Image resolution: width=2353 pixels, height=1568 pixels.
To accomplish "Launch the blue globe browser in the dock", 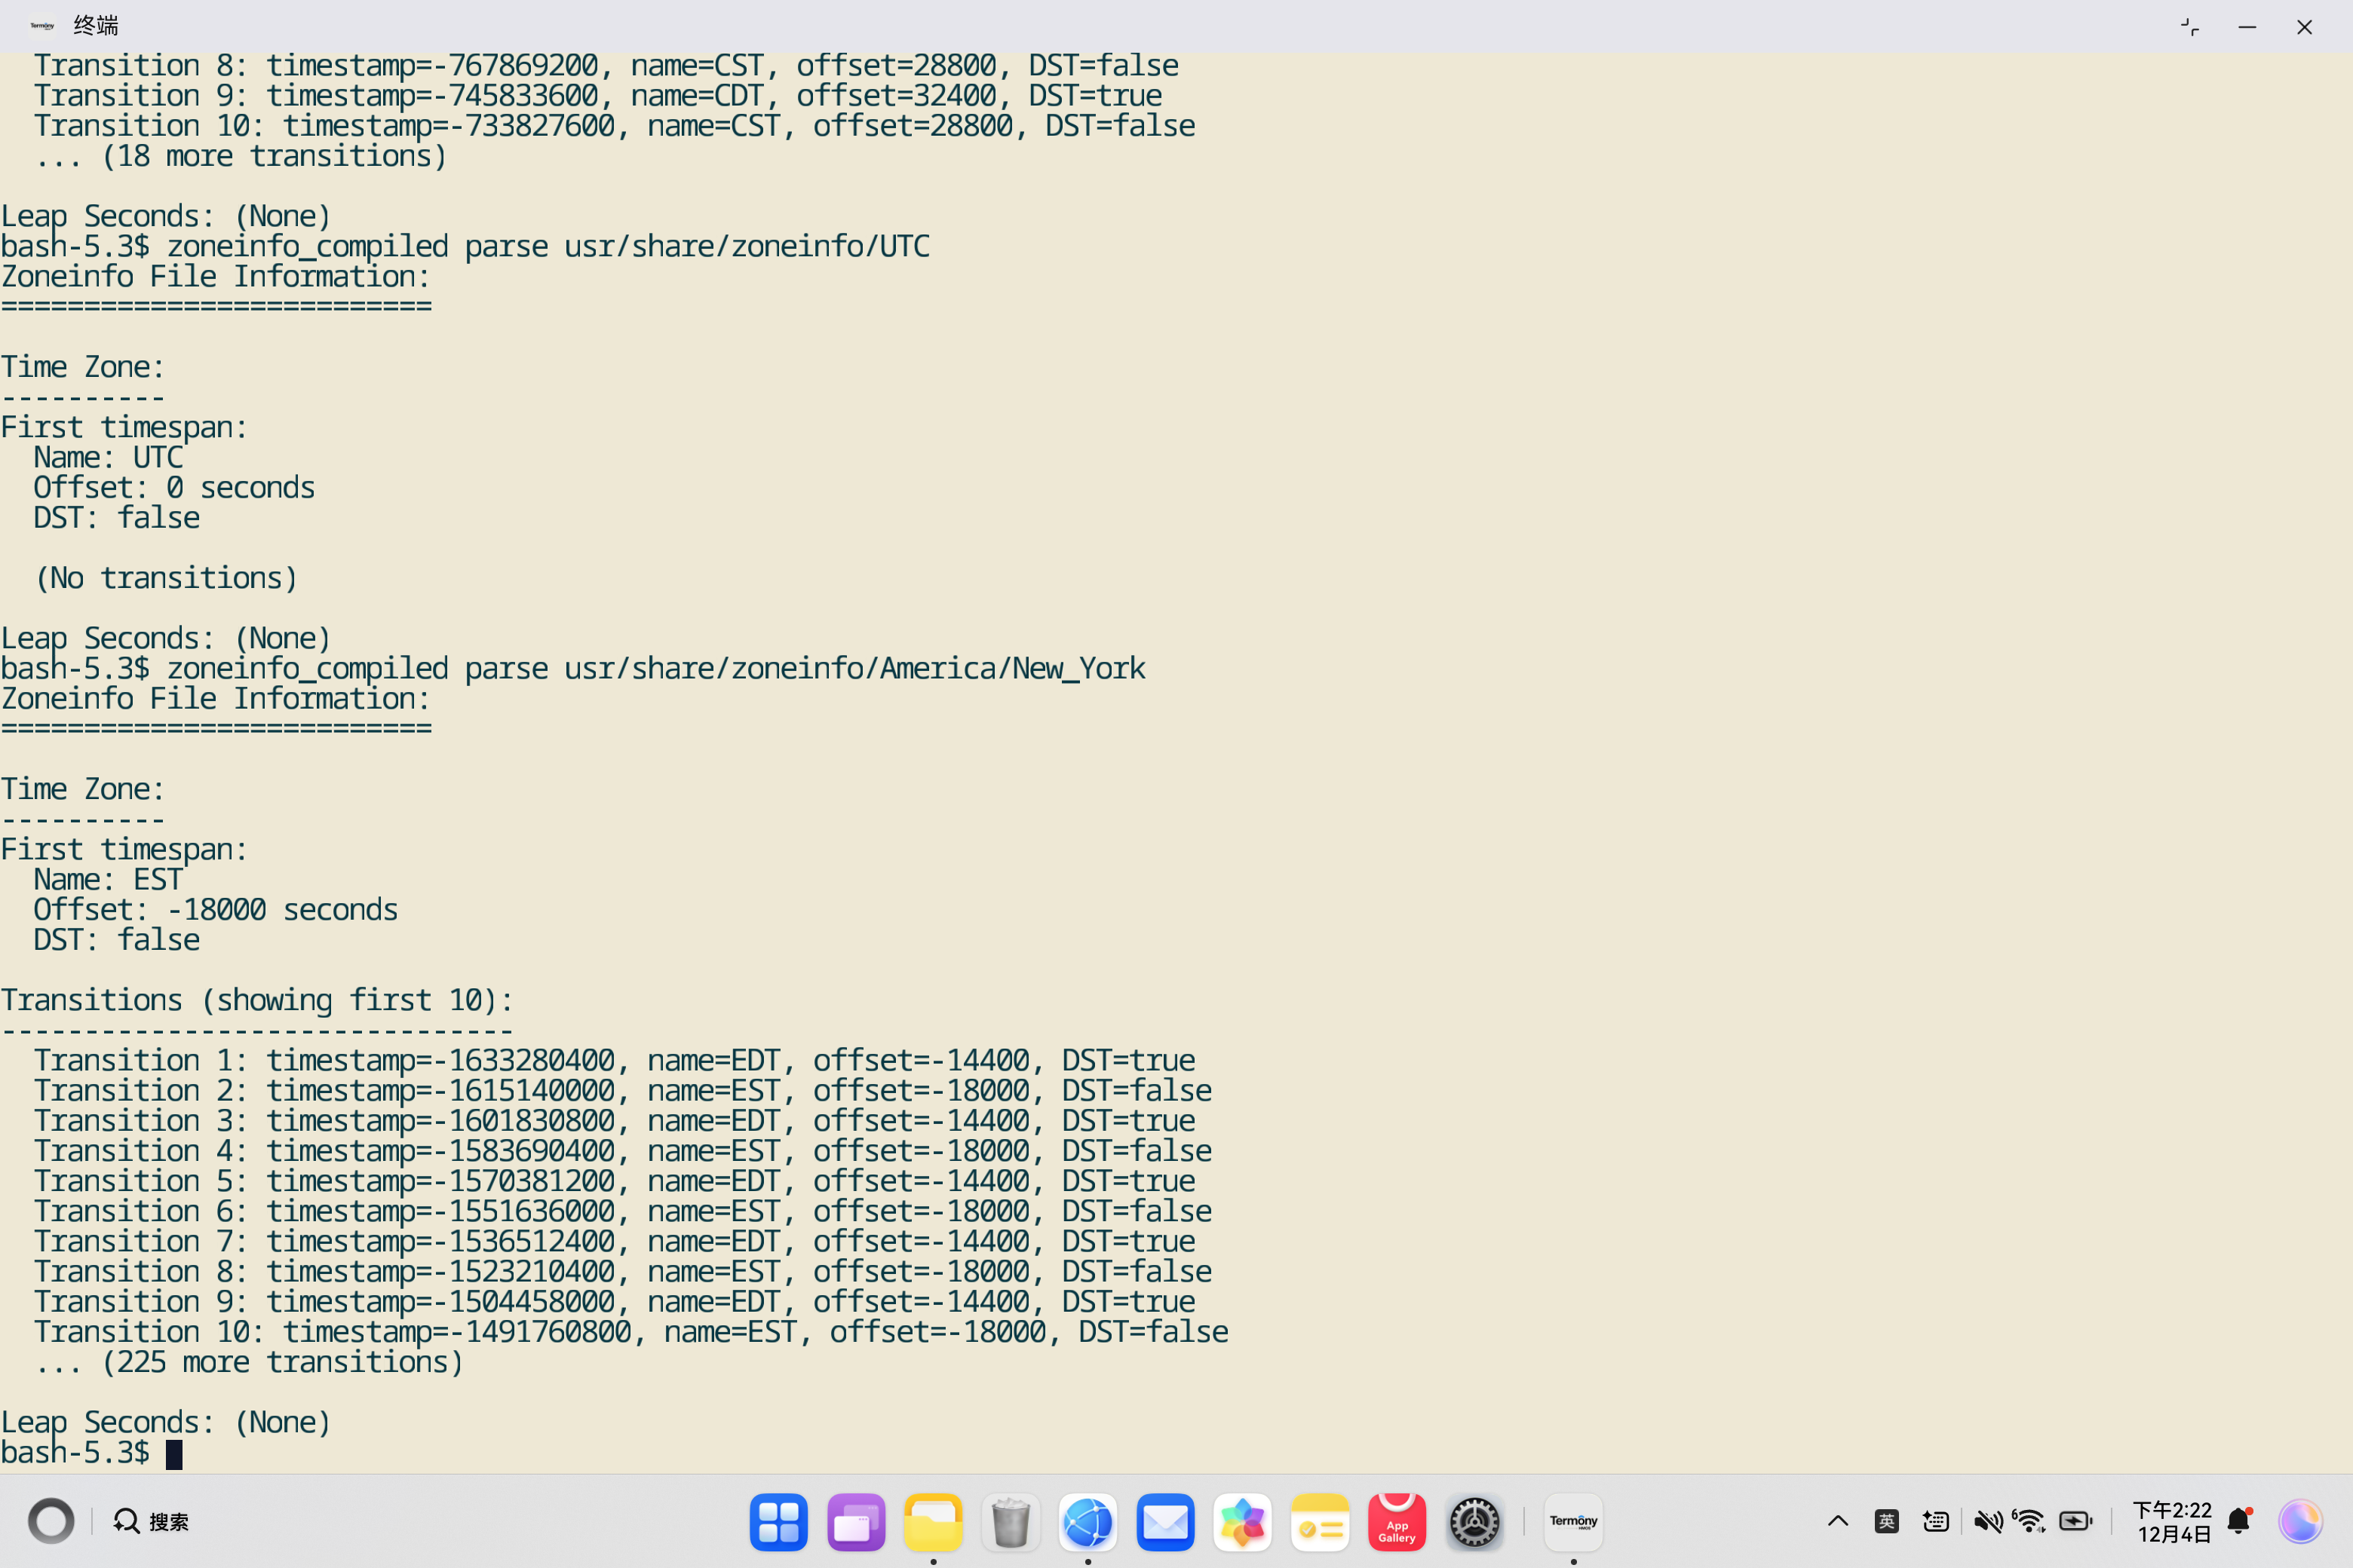I will pyautogui.click(x=1088, y=1522).
